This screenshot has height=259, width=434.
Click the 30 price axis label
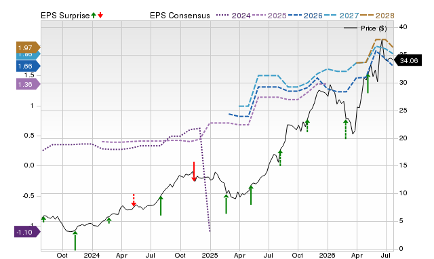[x=403, y=83]
